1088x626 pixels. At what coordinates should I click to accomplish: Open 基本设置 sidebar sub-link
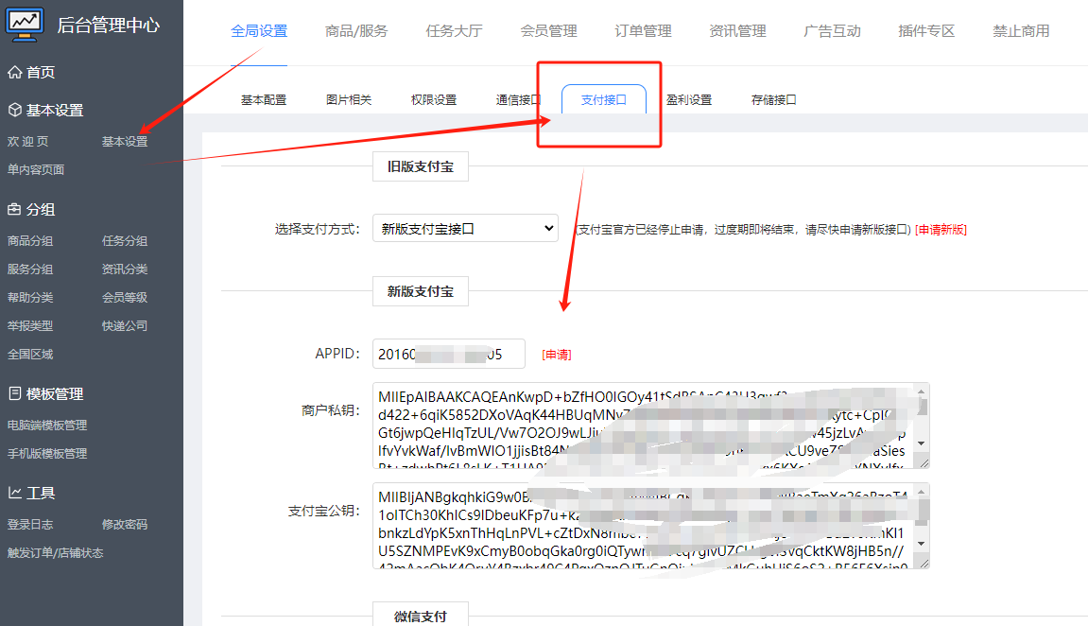(125, 142)
